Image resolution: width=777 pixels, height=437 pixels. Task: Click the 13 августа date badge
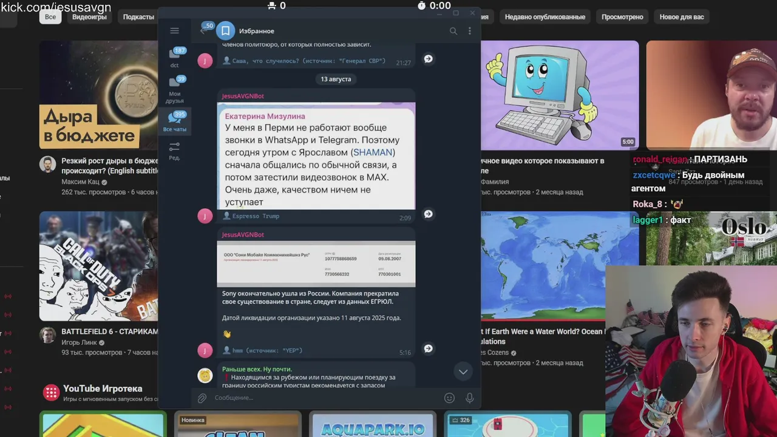point(336,79)
